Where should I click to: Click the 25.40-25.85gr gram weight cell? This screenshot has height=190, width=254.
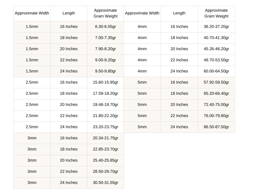105,160
